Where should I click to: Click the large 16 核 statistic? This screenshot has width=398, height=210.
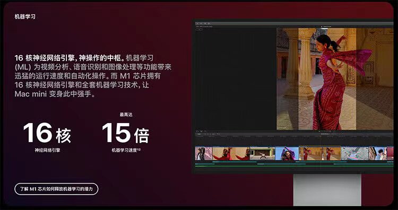click(x=47, y=133)
